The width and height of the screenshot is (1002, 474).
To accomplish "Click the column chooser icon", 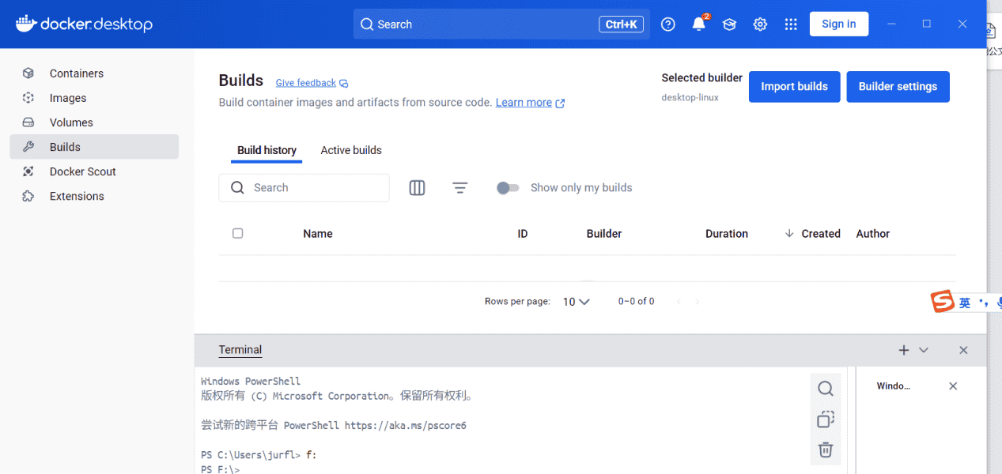I will [417, 188].
